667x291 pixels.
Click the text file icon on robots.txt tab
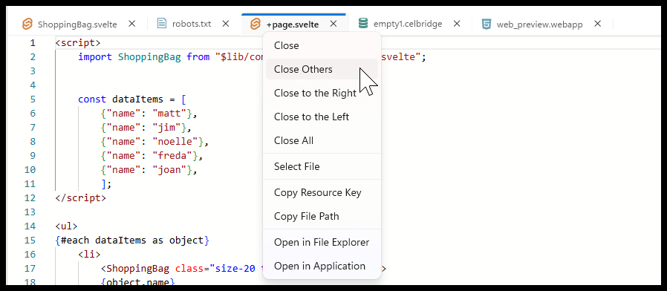click(162, 24)
